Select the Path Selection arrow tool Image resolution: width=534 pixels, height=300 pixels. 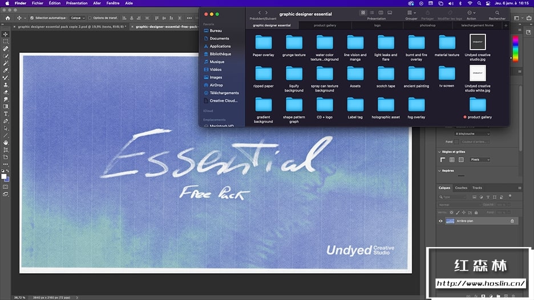[6, 129]
